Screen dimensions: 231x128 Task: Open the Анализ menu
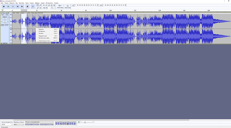click(x=42, y=3)
